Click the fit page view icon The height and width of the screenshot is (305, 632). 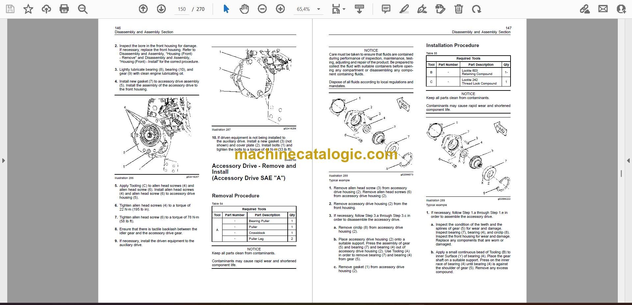click(336, 9)
